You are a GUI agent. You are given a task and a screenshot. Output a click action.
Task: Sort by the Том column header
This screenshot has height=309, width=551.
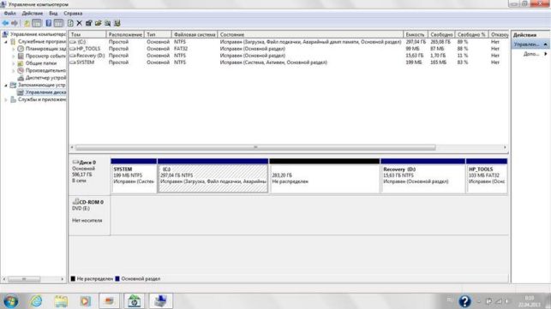pyautogui.click(x=87, y=34)
